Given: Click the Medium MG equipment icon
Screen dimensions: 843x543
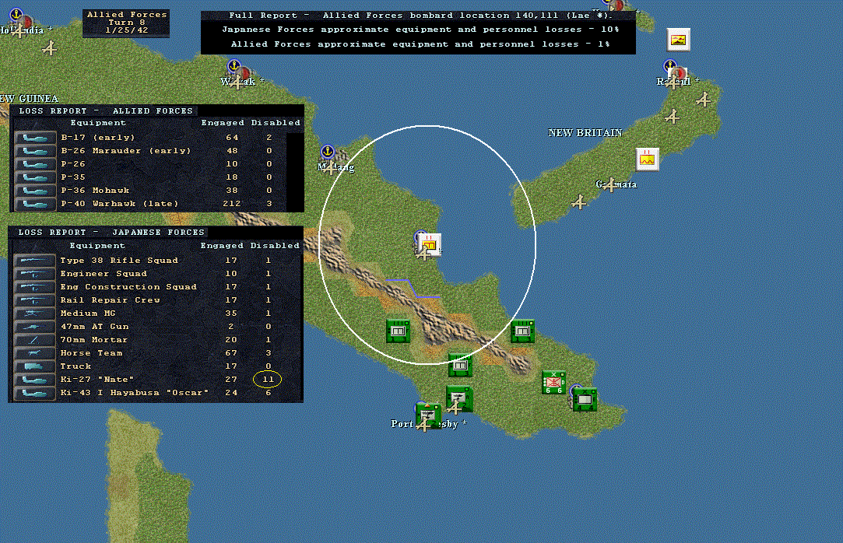Looking at the screenshot, I should 34,314.
